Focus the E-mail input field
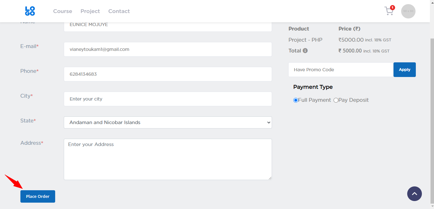The width and height of the screenshot is (434, 209). coord(168,49)
